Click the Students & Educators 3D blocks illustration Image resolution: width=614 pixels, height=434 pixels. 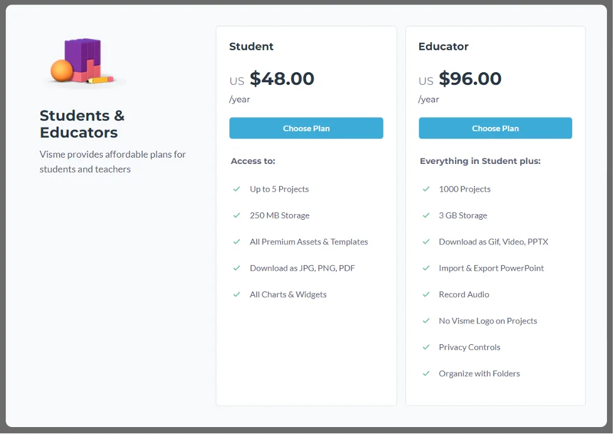84,62
